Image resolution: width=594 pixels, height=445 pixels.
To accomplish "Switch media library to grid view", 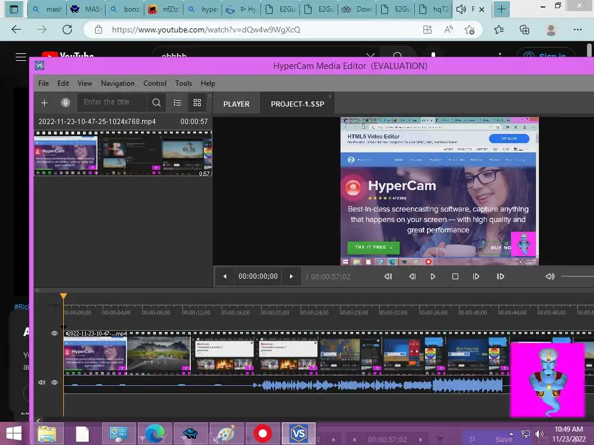I will [197, 103].
